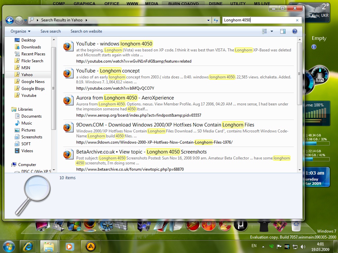Open GRAPHICA launcher menu

[x=84, y=3]
